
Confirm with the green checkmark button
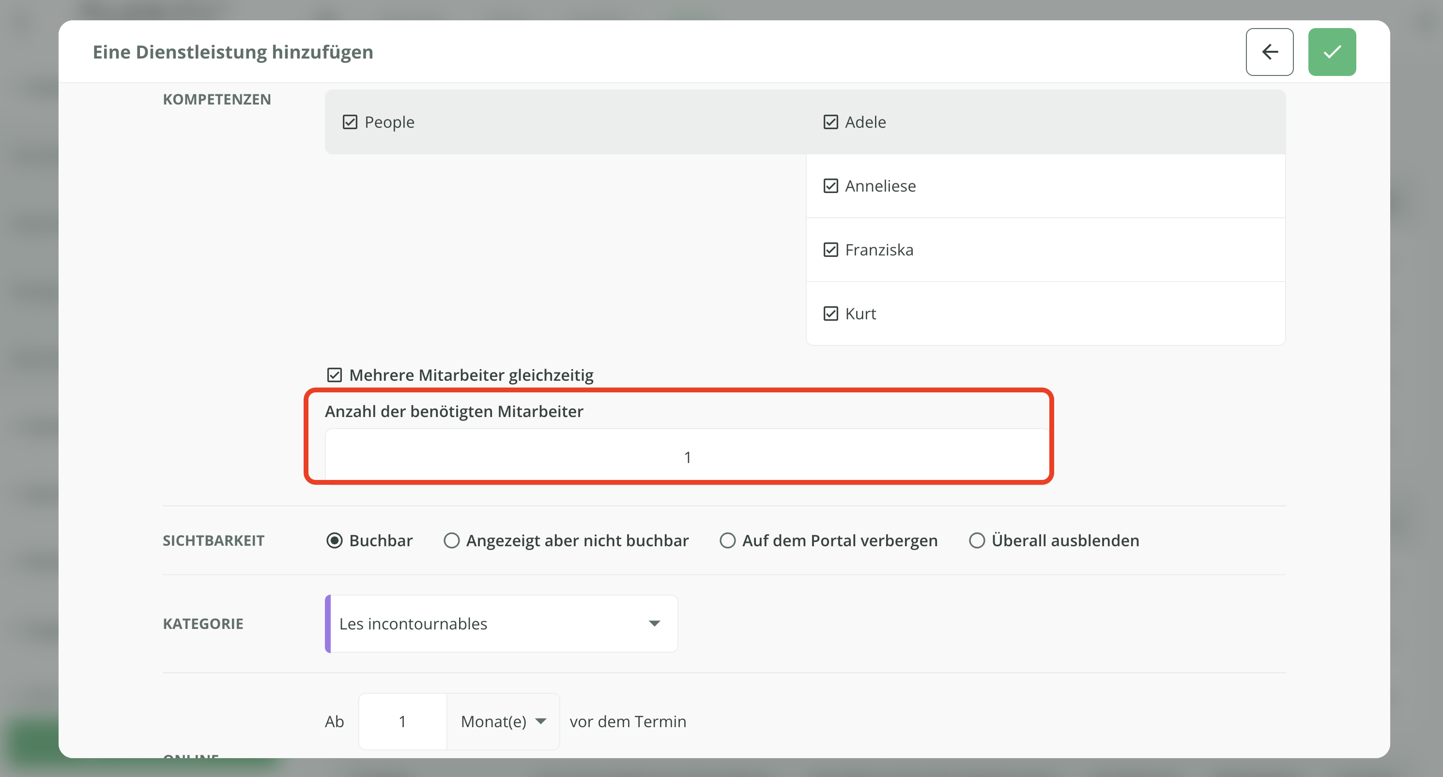click(1332, 52)
